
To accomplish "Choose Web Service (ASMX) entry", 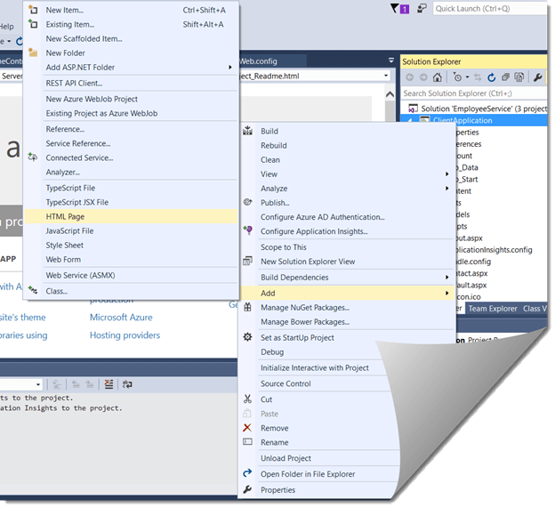I will coord(131,275).
